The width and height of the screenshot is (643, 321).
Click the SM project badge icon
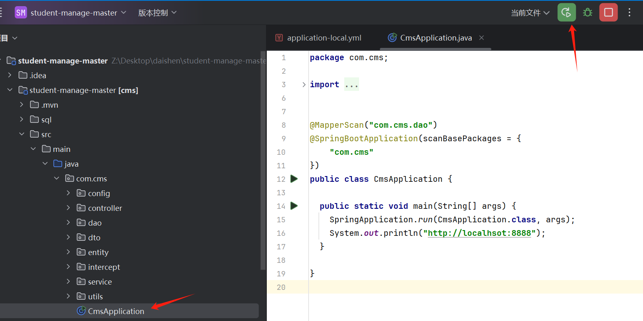point(20,13)
